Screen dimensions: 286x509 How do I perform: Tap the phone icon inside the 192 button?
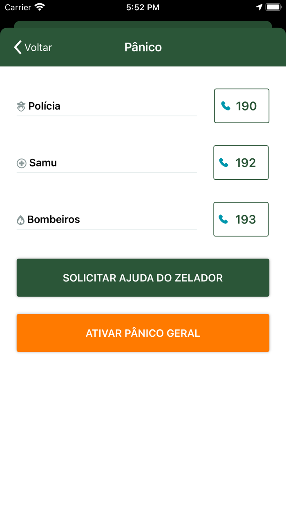click(x=223, y=162)
